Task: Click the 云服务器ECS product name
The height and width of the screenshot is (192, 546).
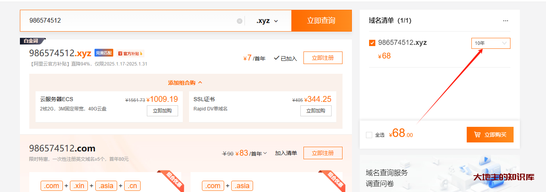Action: point(57,99)
